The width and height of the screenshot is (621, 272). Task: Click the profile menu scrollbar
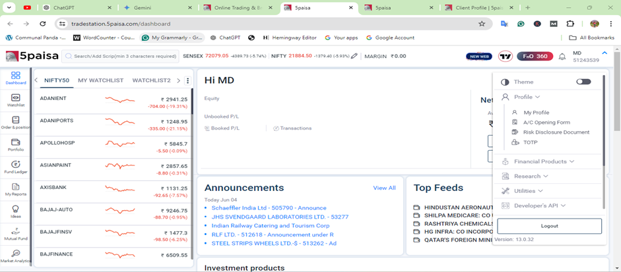(604, 120)
